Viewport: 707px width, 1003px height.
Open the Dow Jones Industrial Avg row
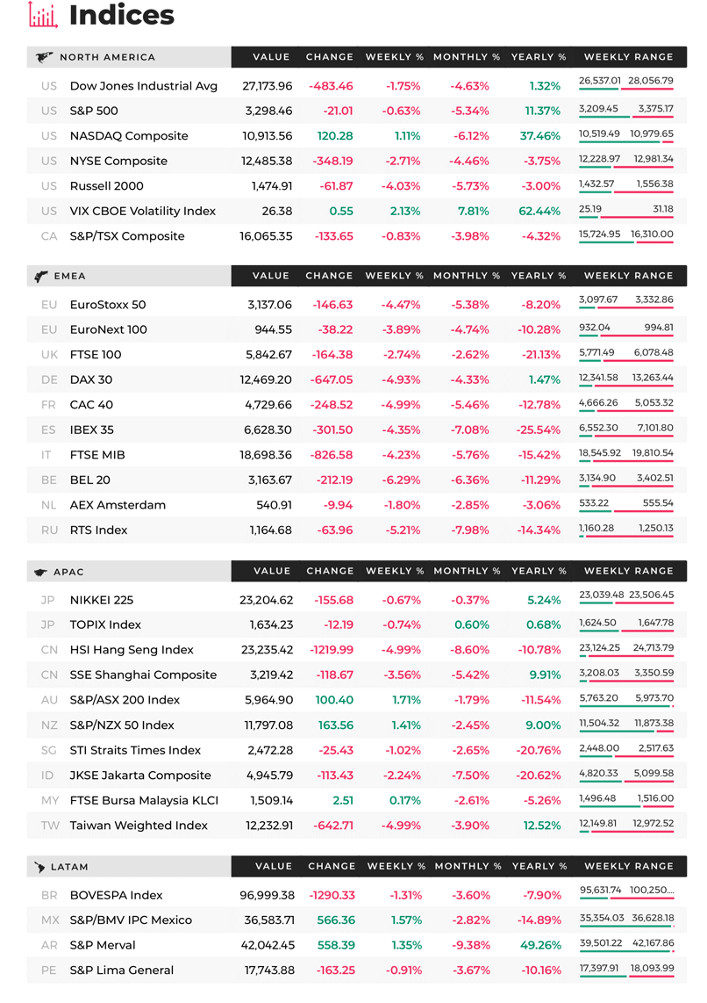357,86
